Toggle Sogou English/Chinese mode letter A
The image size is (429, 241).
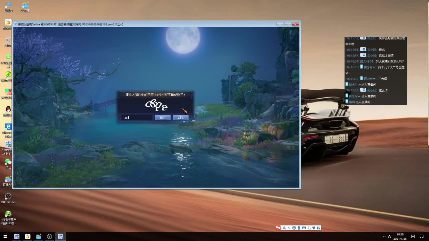(284, 228)
